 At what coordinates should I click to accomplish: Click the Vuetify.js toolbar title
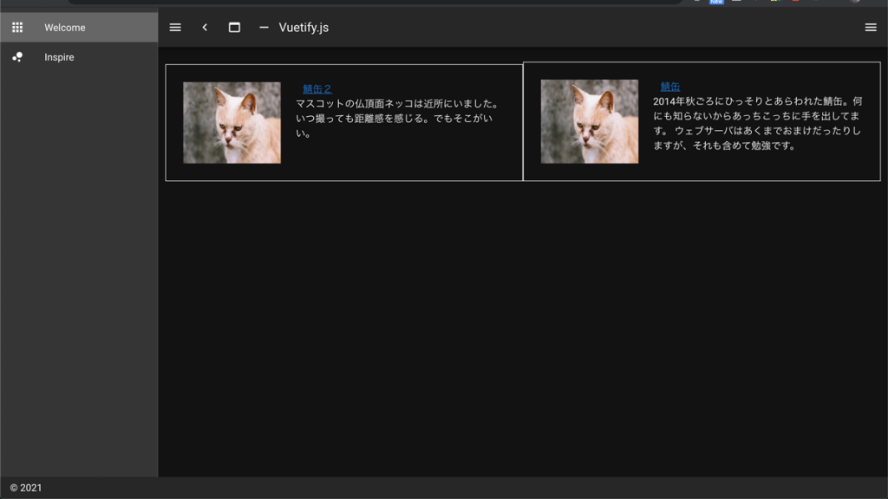pyautogui.click(x=304, y=27)
